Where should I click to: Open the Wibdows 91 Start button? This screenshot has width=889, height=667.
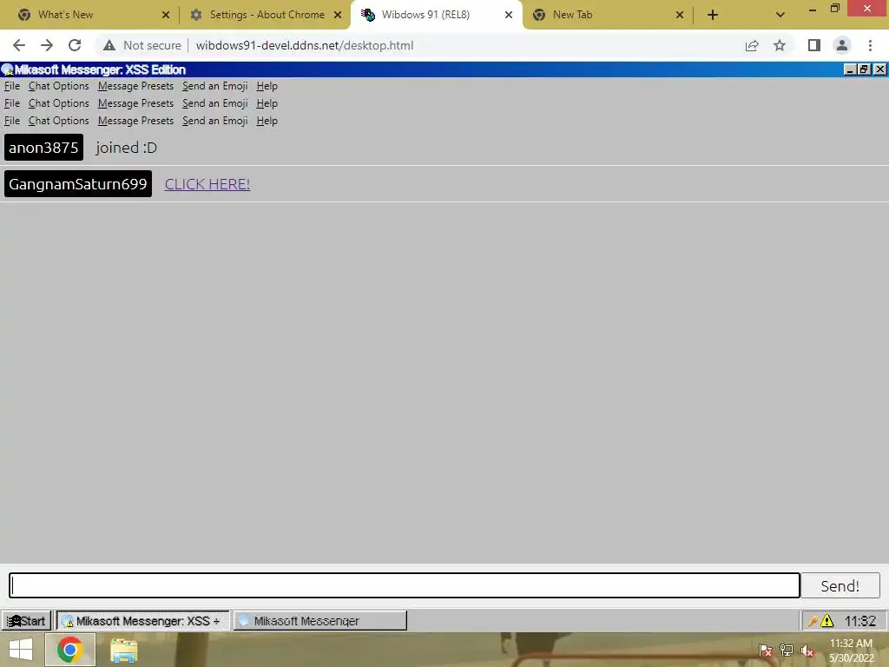pos(26,620)
